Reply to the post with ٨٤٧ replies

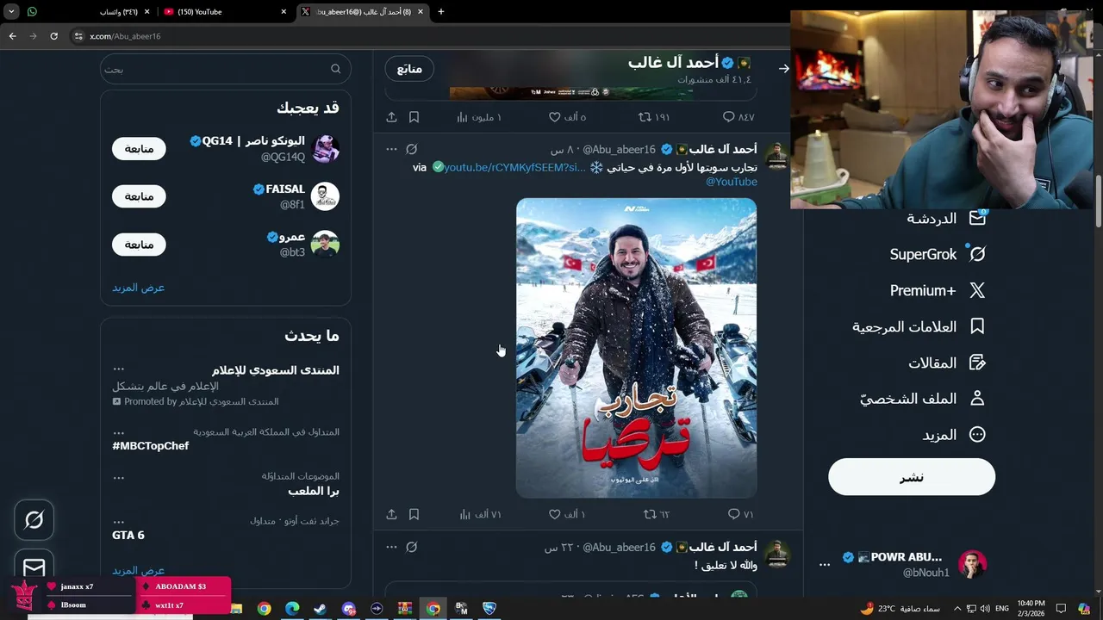729,117
